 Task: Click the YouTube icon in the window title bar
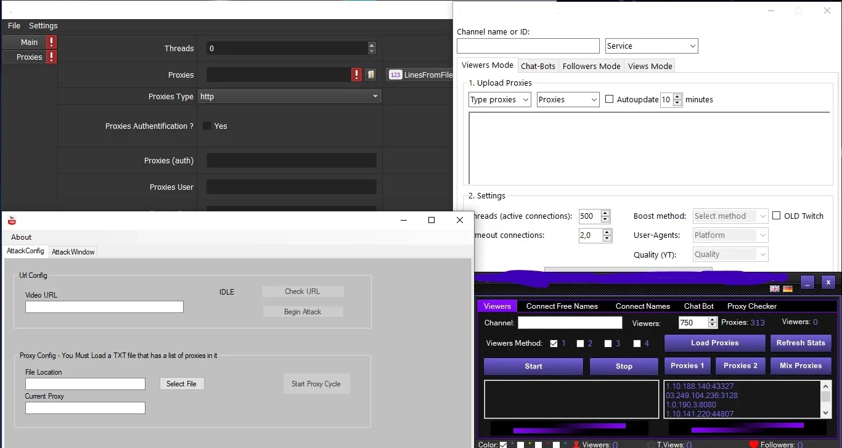[12, 221]
